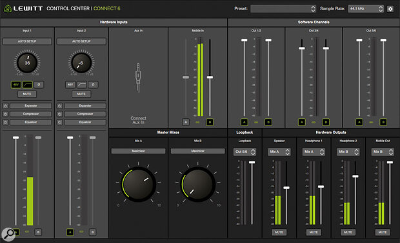The width and height of the screenshot is (400, 243).
Task: Toggle Mix B for Out 3/4
Action: [326, 122]
